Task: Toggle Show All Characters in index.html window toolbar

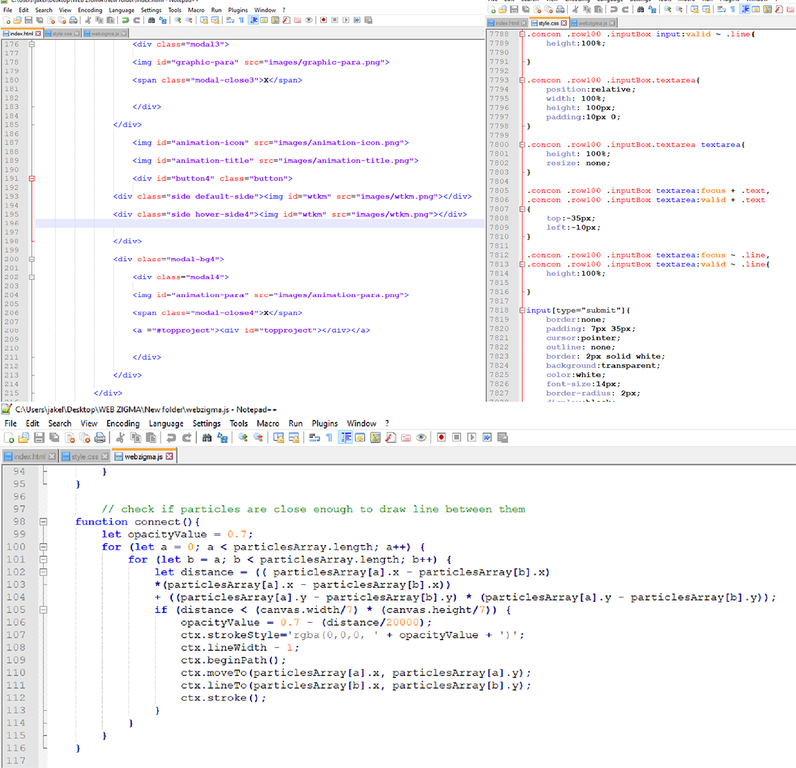Action: pyautogui.click(x=241, y=20)
